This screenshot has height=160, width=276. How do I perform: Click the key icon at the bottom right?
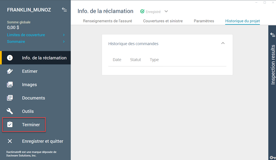click(273, 158)
